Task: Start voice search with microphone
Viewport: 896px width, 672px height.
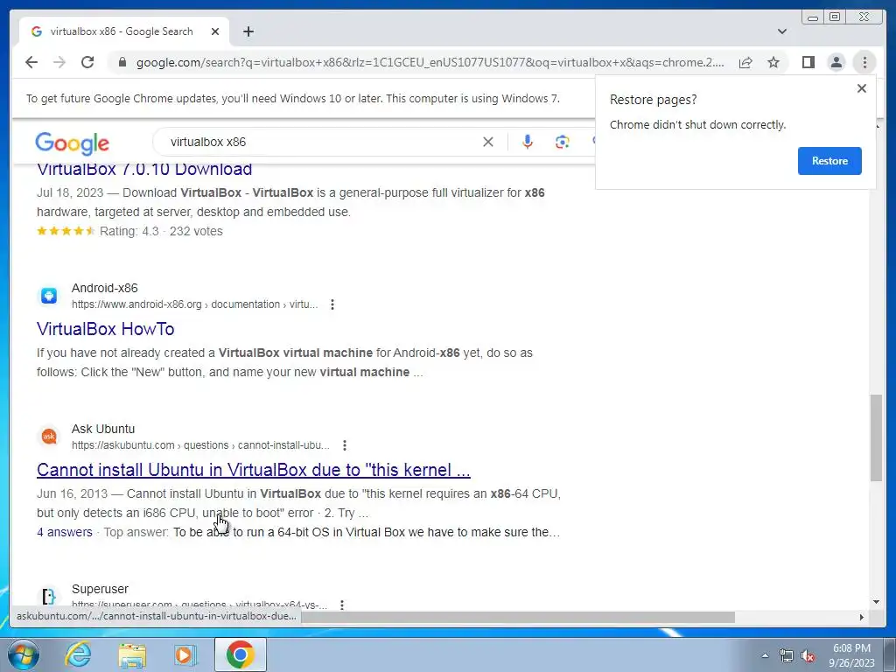Action: 528,142
